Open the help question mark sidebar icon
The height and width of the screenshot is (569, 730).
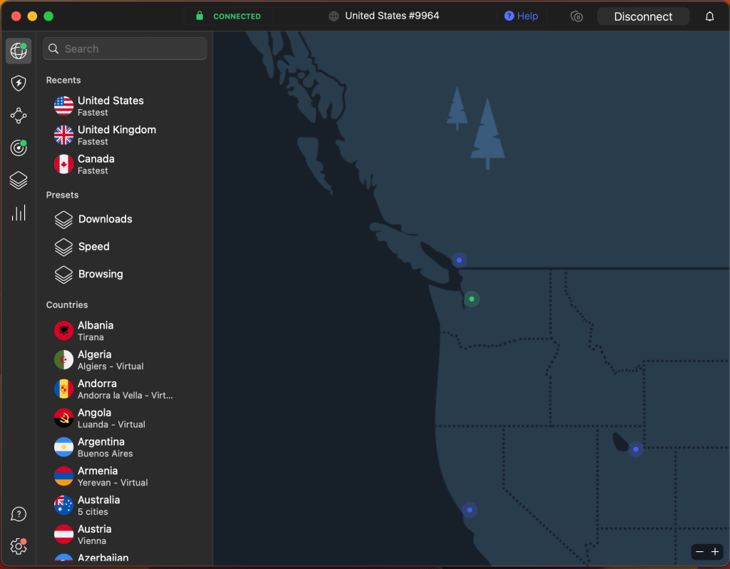[19, 514]
